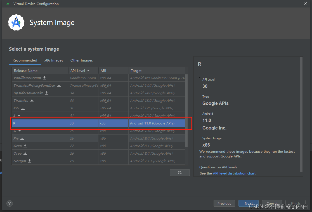Click the Release Name column header
312x212 pixels.
pos(40,71)
